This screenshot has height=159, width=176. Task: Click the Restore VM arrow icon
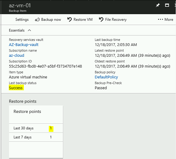(70, 19)
